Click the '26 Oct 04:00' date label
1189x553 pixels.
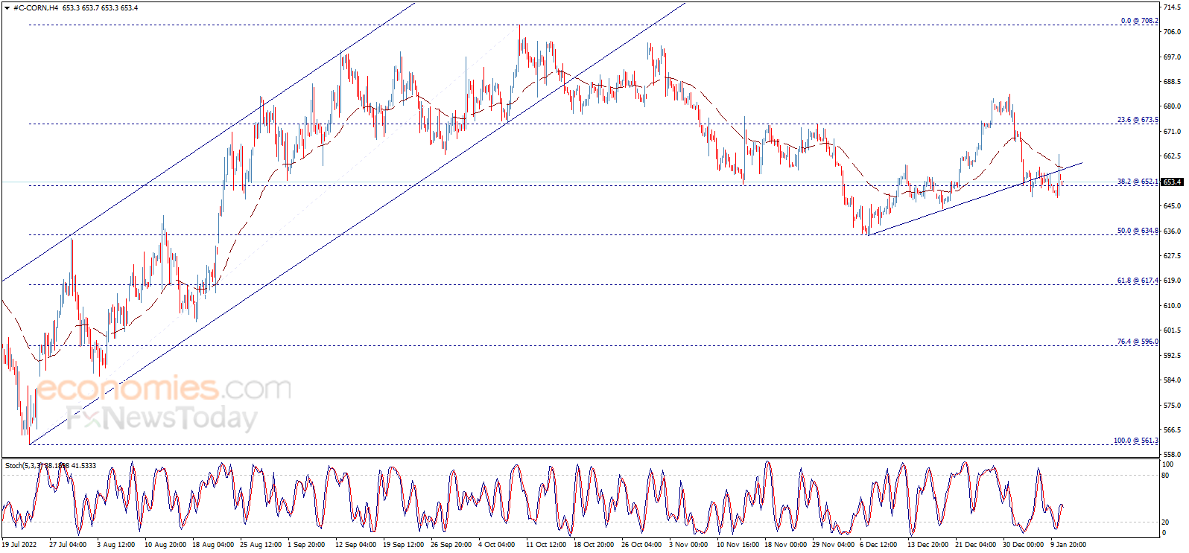coord(641,545)
